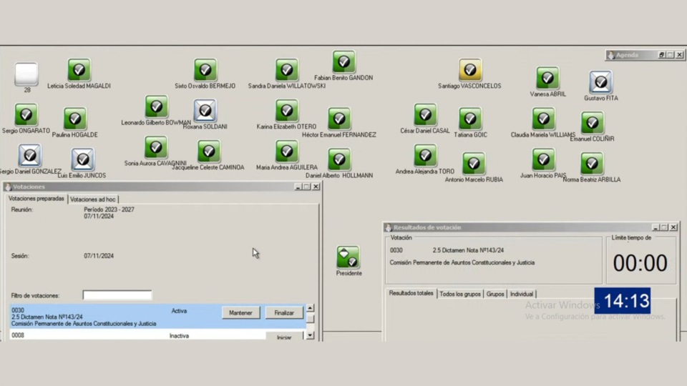Click the 00:00 time limit display
The height and width of the screenshot is (386, 687).
pyautogui.click(x=640, y=263)
